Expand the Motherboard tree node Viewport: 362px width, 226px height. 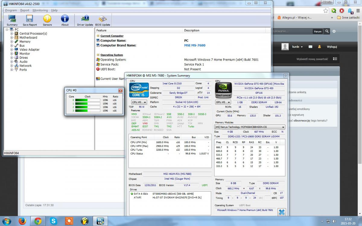tap(12, 37)
